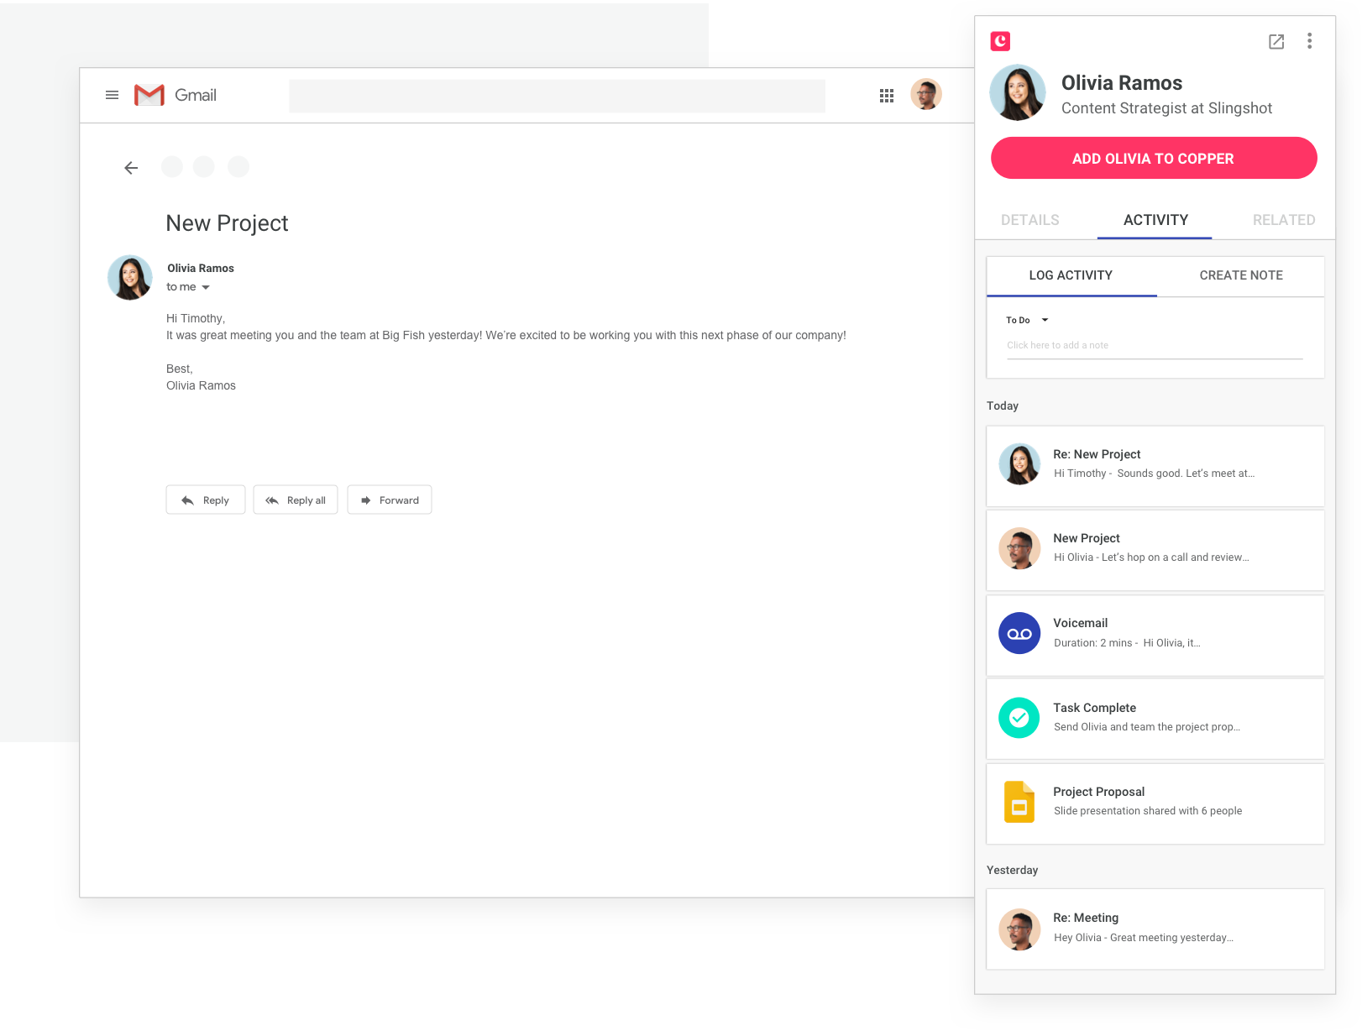
Task: Open the Google apps grid
Action: click(887, 96)
